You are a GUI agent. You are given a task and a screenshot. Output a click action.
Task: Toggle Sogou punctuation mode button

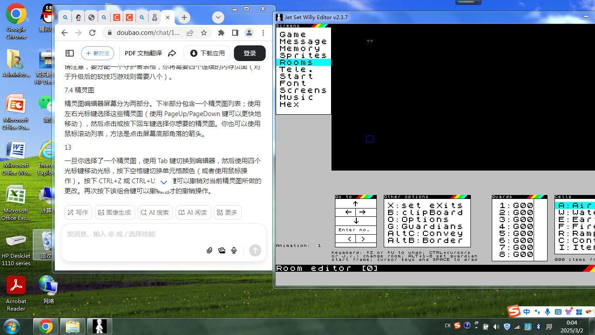tap(538, 311)
